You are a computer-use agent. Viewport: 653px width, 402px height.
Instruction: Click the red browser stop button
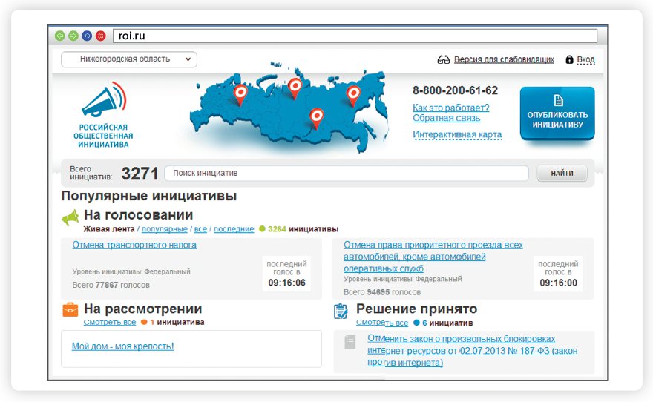coord(100,36)
